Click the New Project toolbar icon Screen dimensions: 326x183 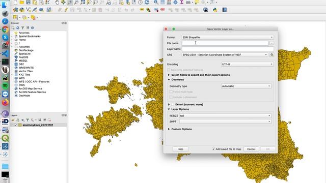click(x=15, y=2)
